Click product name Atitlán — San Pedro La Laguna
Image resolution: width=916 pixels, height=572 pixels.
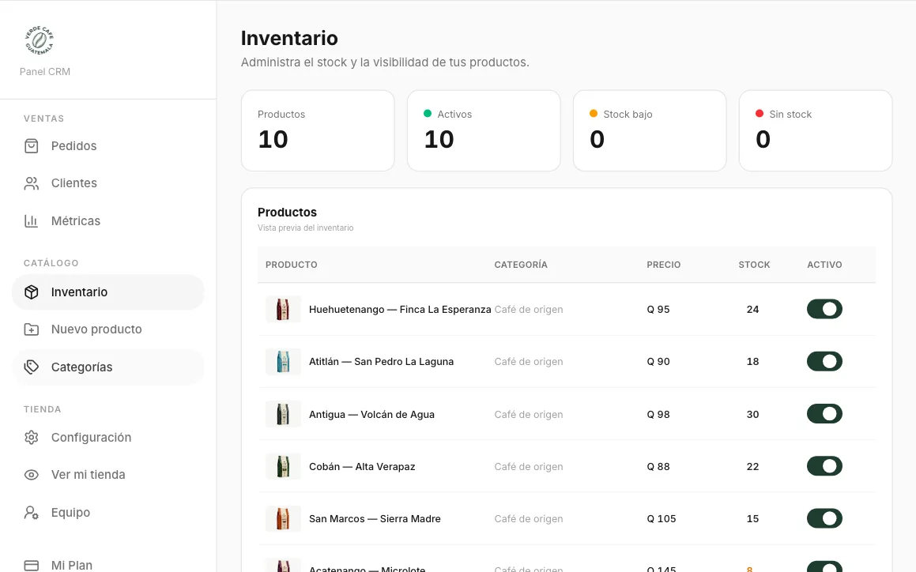click(382, 362)
